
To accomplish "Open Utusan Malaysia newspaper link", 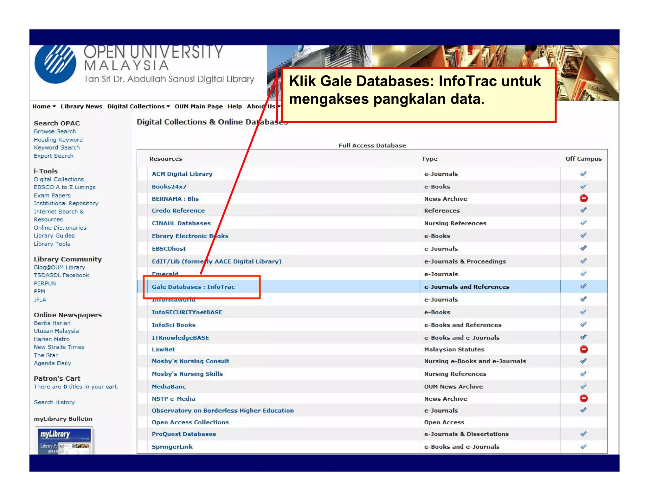I will [x=56, y=331].
